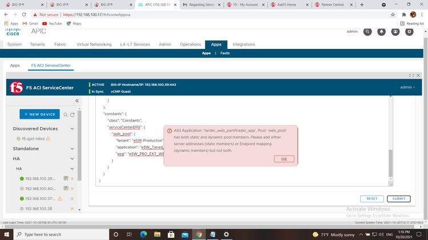The width and height of the screenshot is (428, 240).
Task: Collapse the Standalone section
Action: tap(72, 149)
